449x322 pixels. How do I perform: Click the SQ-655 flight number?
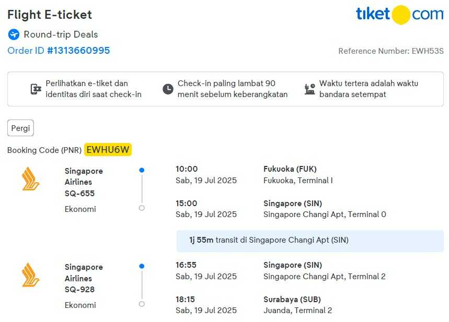(x=79, y=194)
